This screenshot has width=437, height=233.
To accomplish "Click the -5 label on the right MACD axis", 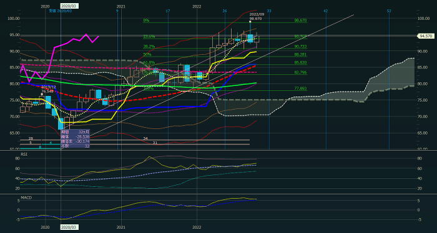I will tap(420, 219).
